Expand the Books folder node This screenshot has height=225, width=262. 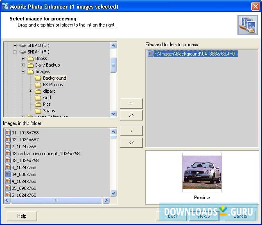click(23, 58)
